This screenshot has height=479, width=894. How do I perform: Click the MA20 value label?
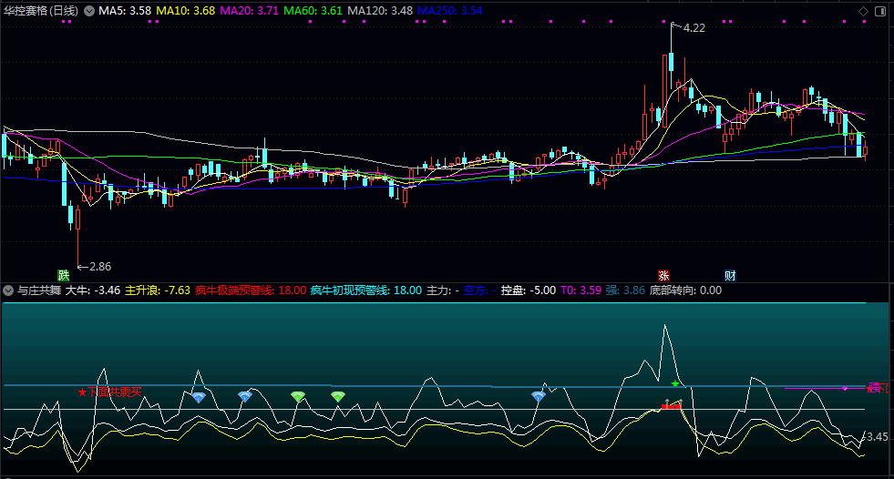coord(251,11)
